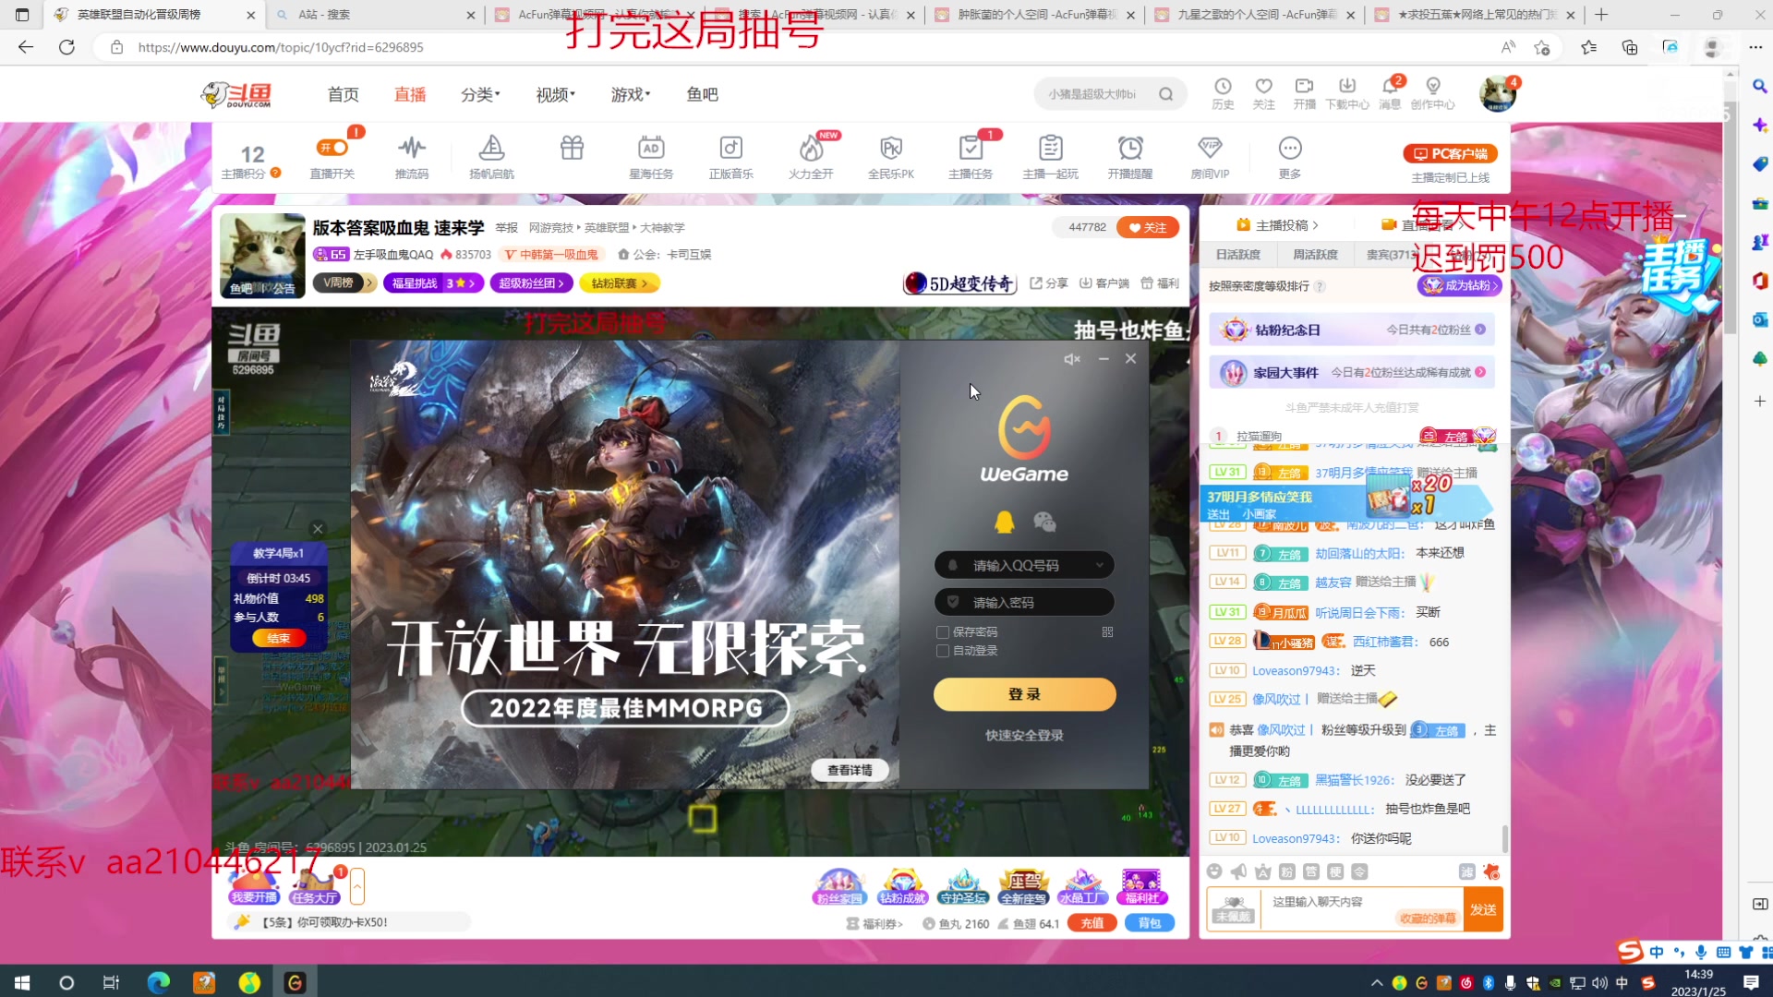1773x997 pixels.
Task: Open 背包 backpack button
Action: click(1150, 923)
